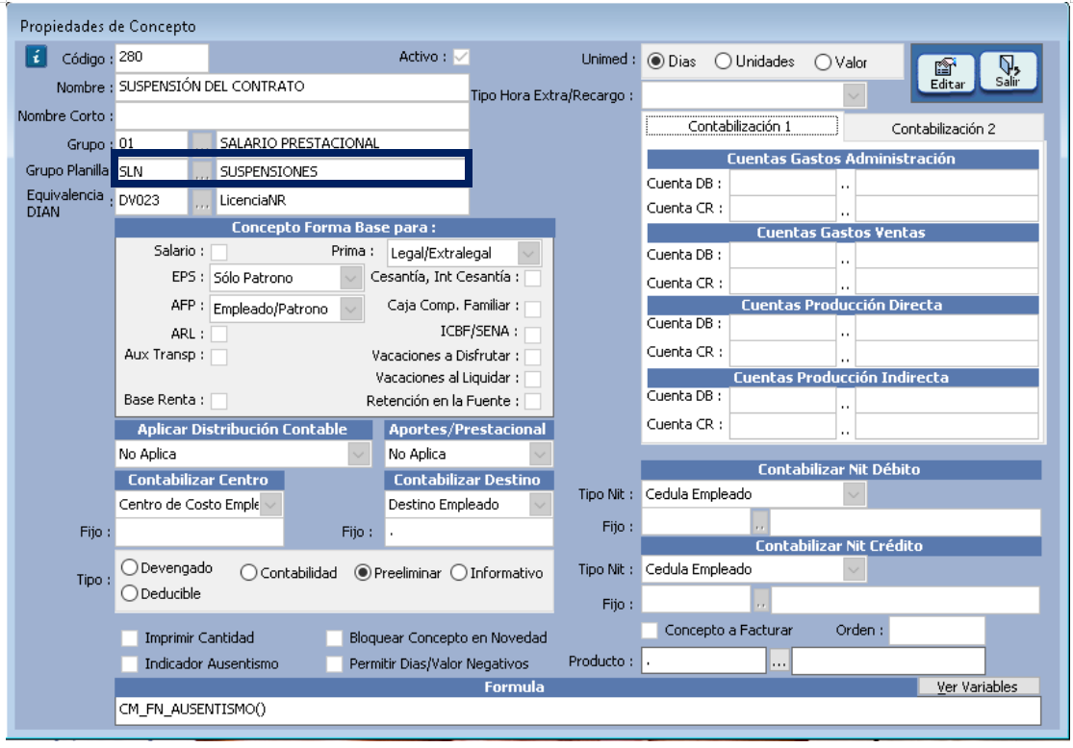Expand Tipo Hora Extra/Recargo dropdown
This screenshot has height=748, width=1073.
click(854, 96)
